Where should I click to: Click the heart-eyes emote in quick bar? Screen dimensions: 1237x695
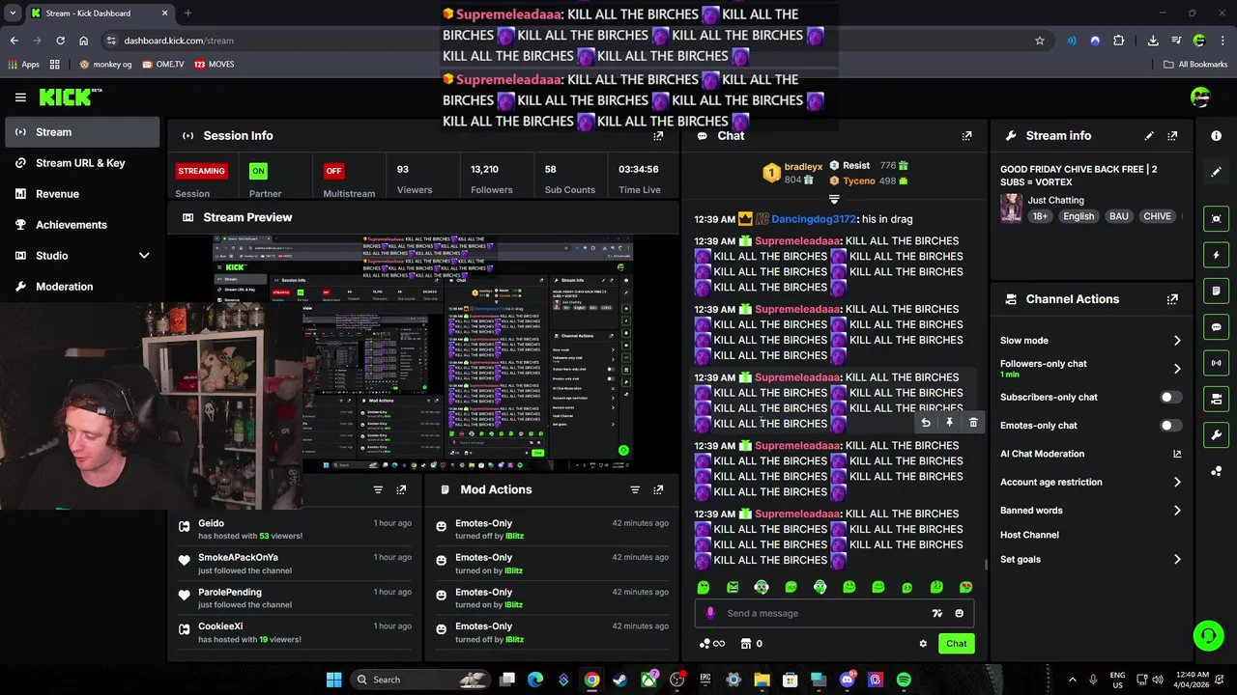965,587
